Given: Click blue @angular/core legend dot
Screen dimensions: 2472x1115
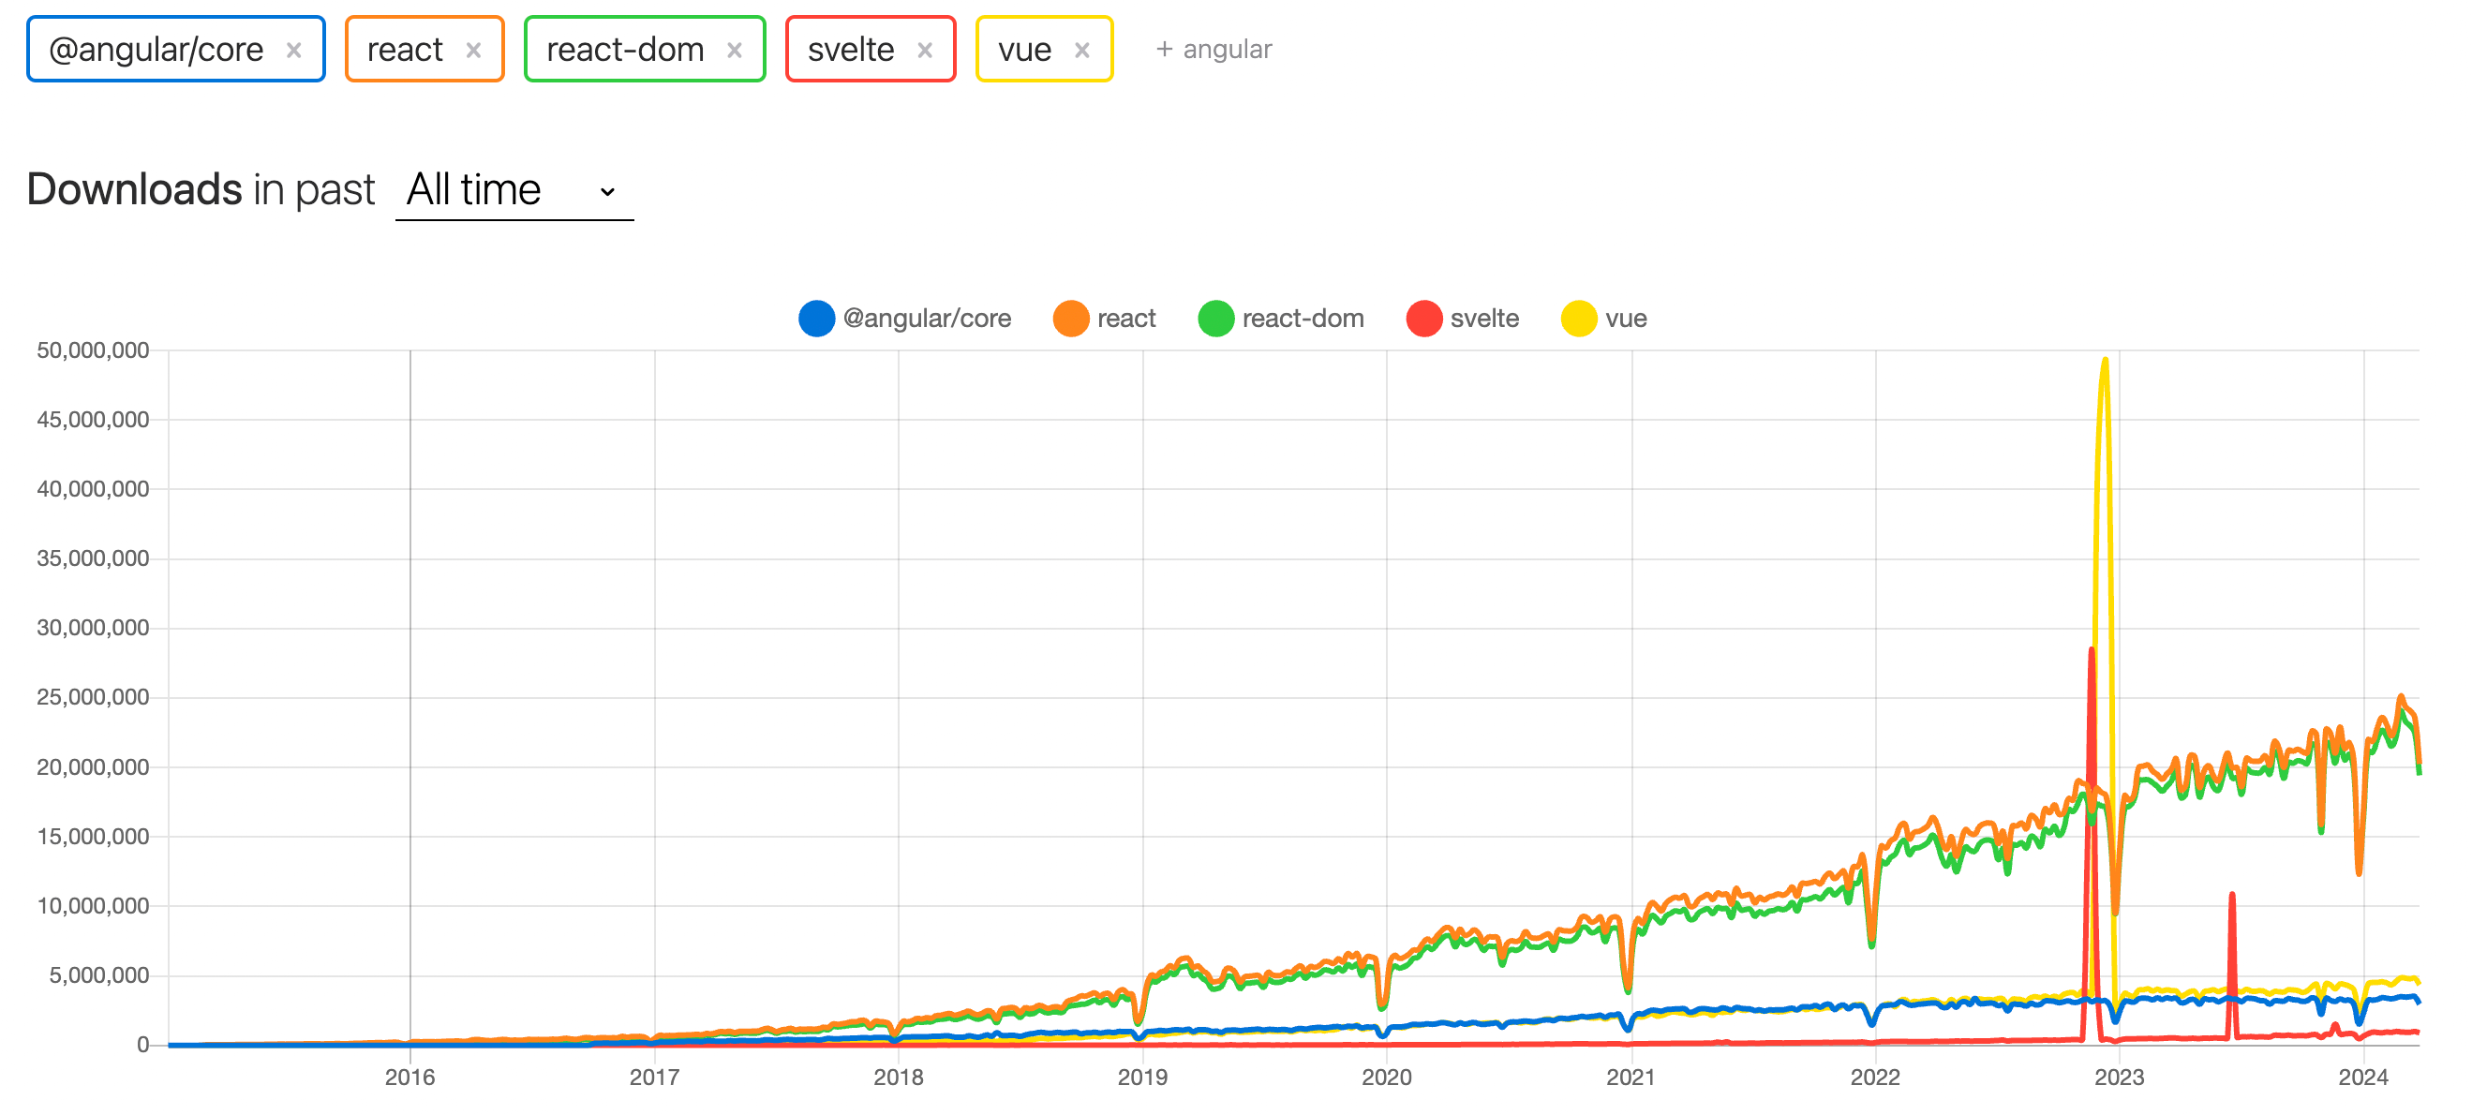Looking at the screenshot, I should (816, 319).
